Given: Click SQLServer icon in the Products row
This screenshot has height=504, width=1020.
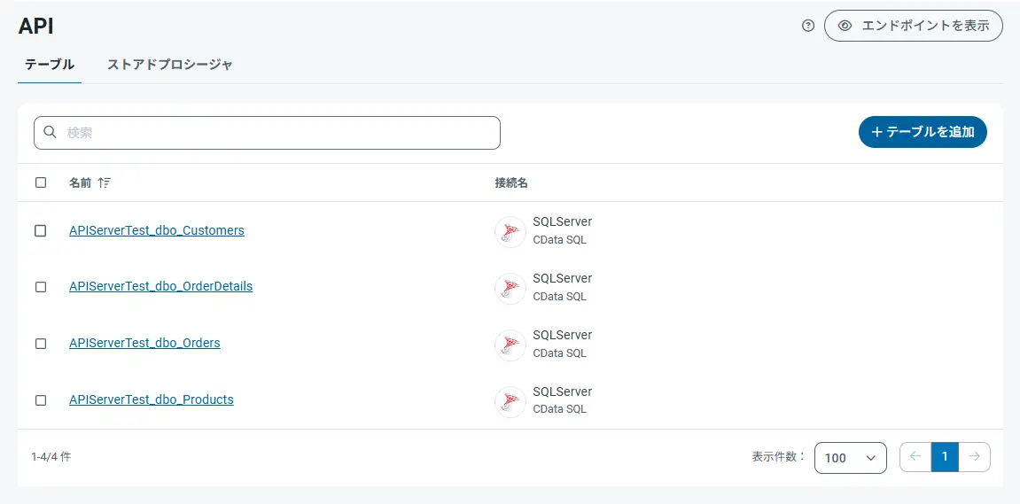Looking at the screenshot, I should (510, 401).
